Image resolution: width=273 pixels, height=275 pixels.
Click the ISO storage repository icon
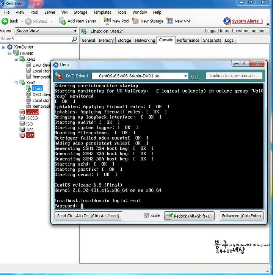click(22, 124)
